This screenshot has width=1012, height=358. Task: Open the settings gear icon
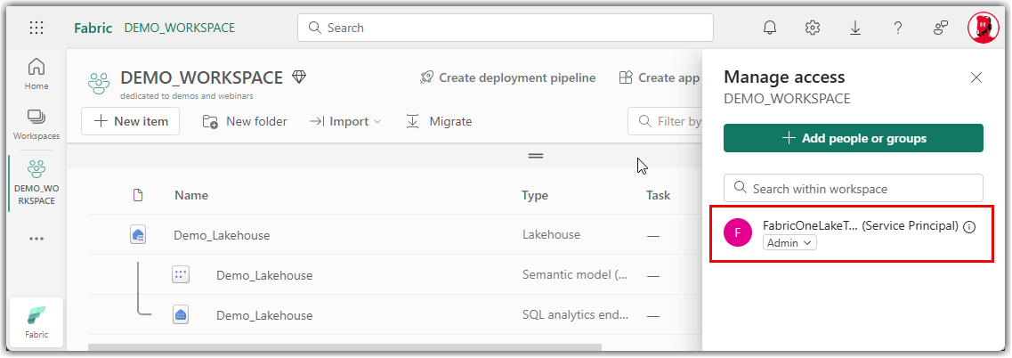813,28
